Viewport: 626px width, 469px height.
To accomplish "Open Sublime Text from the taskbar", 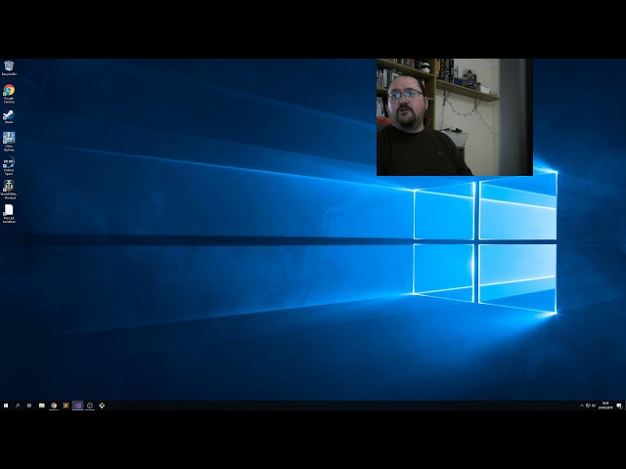I will (x=66, y=405).
